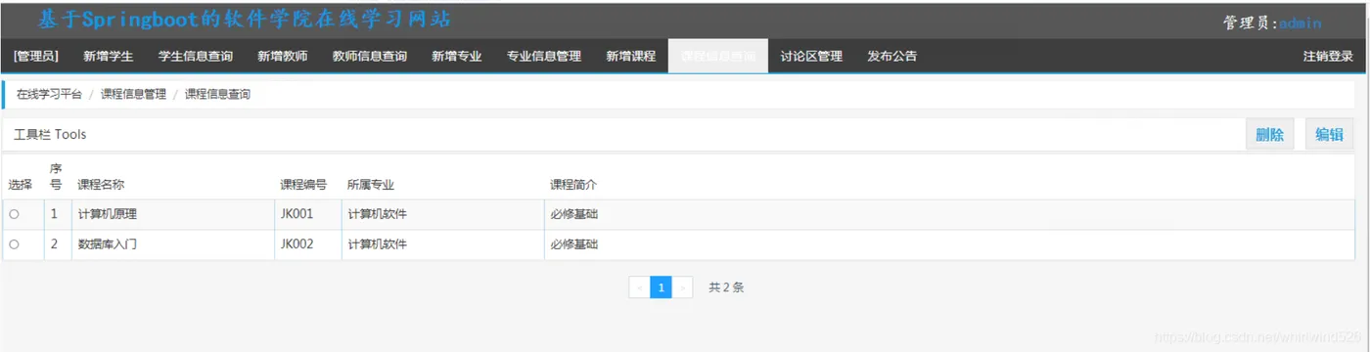Viewport: 1370px width, 352px height.
Task: Select page 1 in pagination
Action: pos(662,287)
